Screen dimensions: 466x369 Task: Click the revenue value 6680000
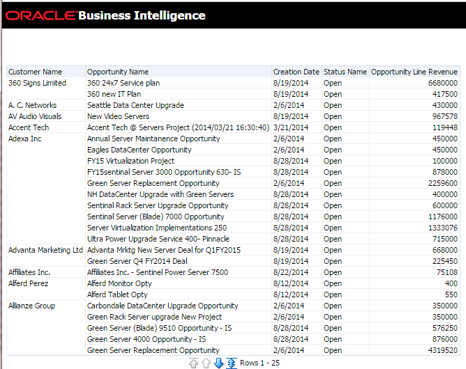click(443, 83)
